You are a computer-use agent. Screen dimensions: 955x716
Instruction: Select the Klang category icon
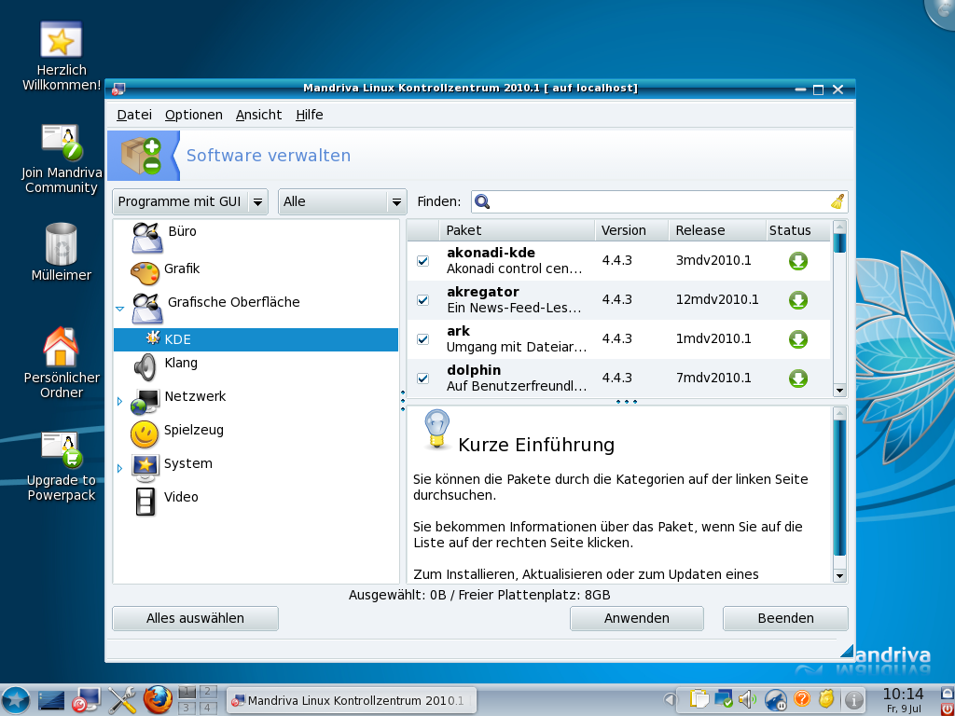tap(145, 364)
